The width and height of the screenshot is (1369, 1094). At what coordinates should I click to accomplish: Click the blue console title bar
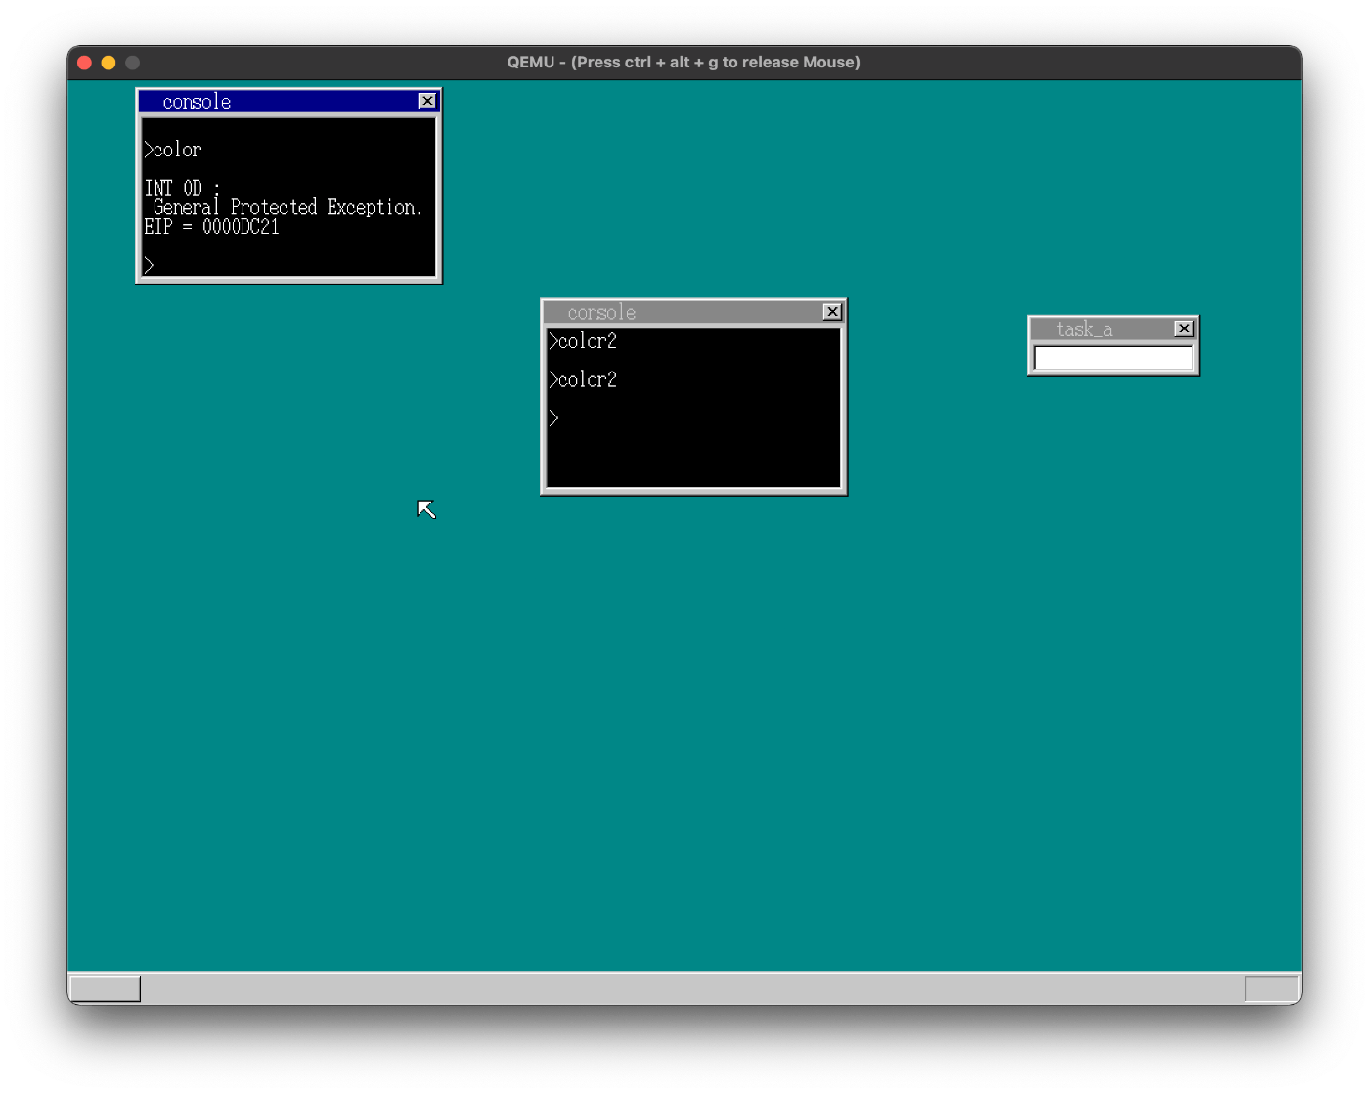[288, 102]
